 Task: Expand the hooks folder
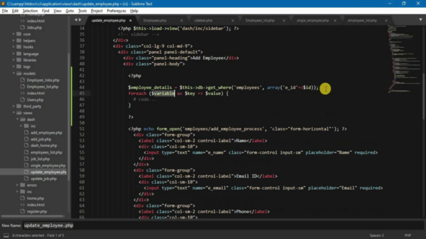13,47
